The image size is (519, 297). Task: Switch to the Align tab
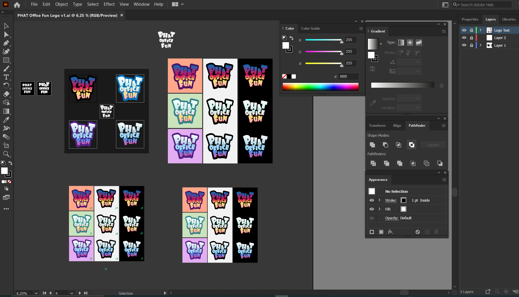pos(397,126)
